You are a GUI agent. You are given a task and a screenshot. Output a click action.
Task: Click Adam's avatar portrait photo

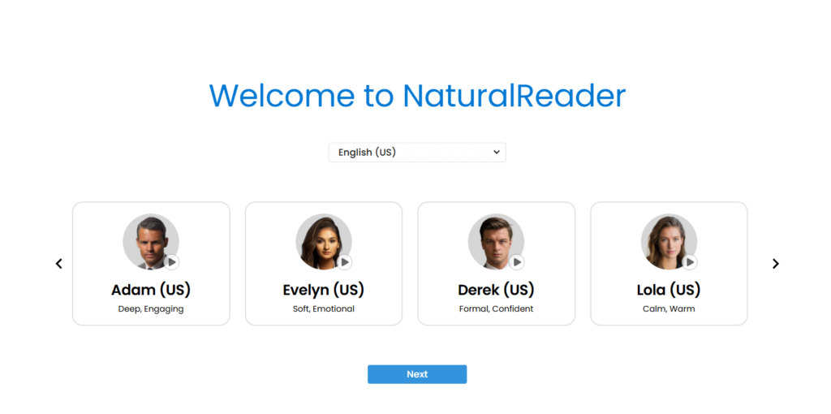pos(149,240)
